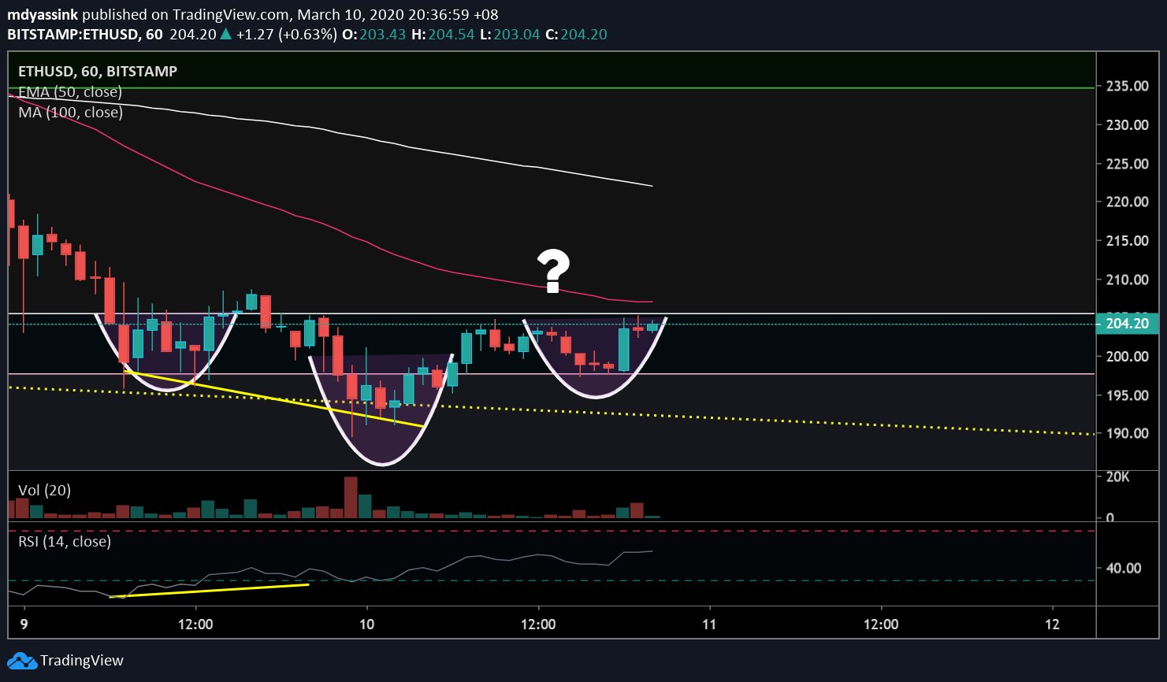This screenshot has width=1167, height=682.
Task: Click the 12:00 label between 10 and 11
Action: point(538,625)
